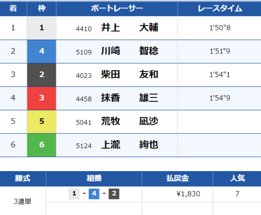Viewport: 261px width, 215px height.
Task: Click racer name 井上 大輔
Action: tap(129, 28)
